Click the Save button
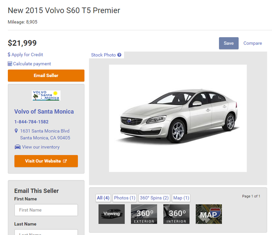272x235 pixels. (228, 43)
